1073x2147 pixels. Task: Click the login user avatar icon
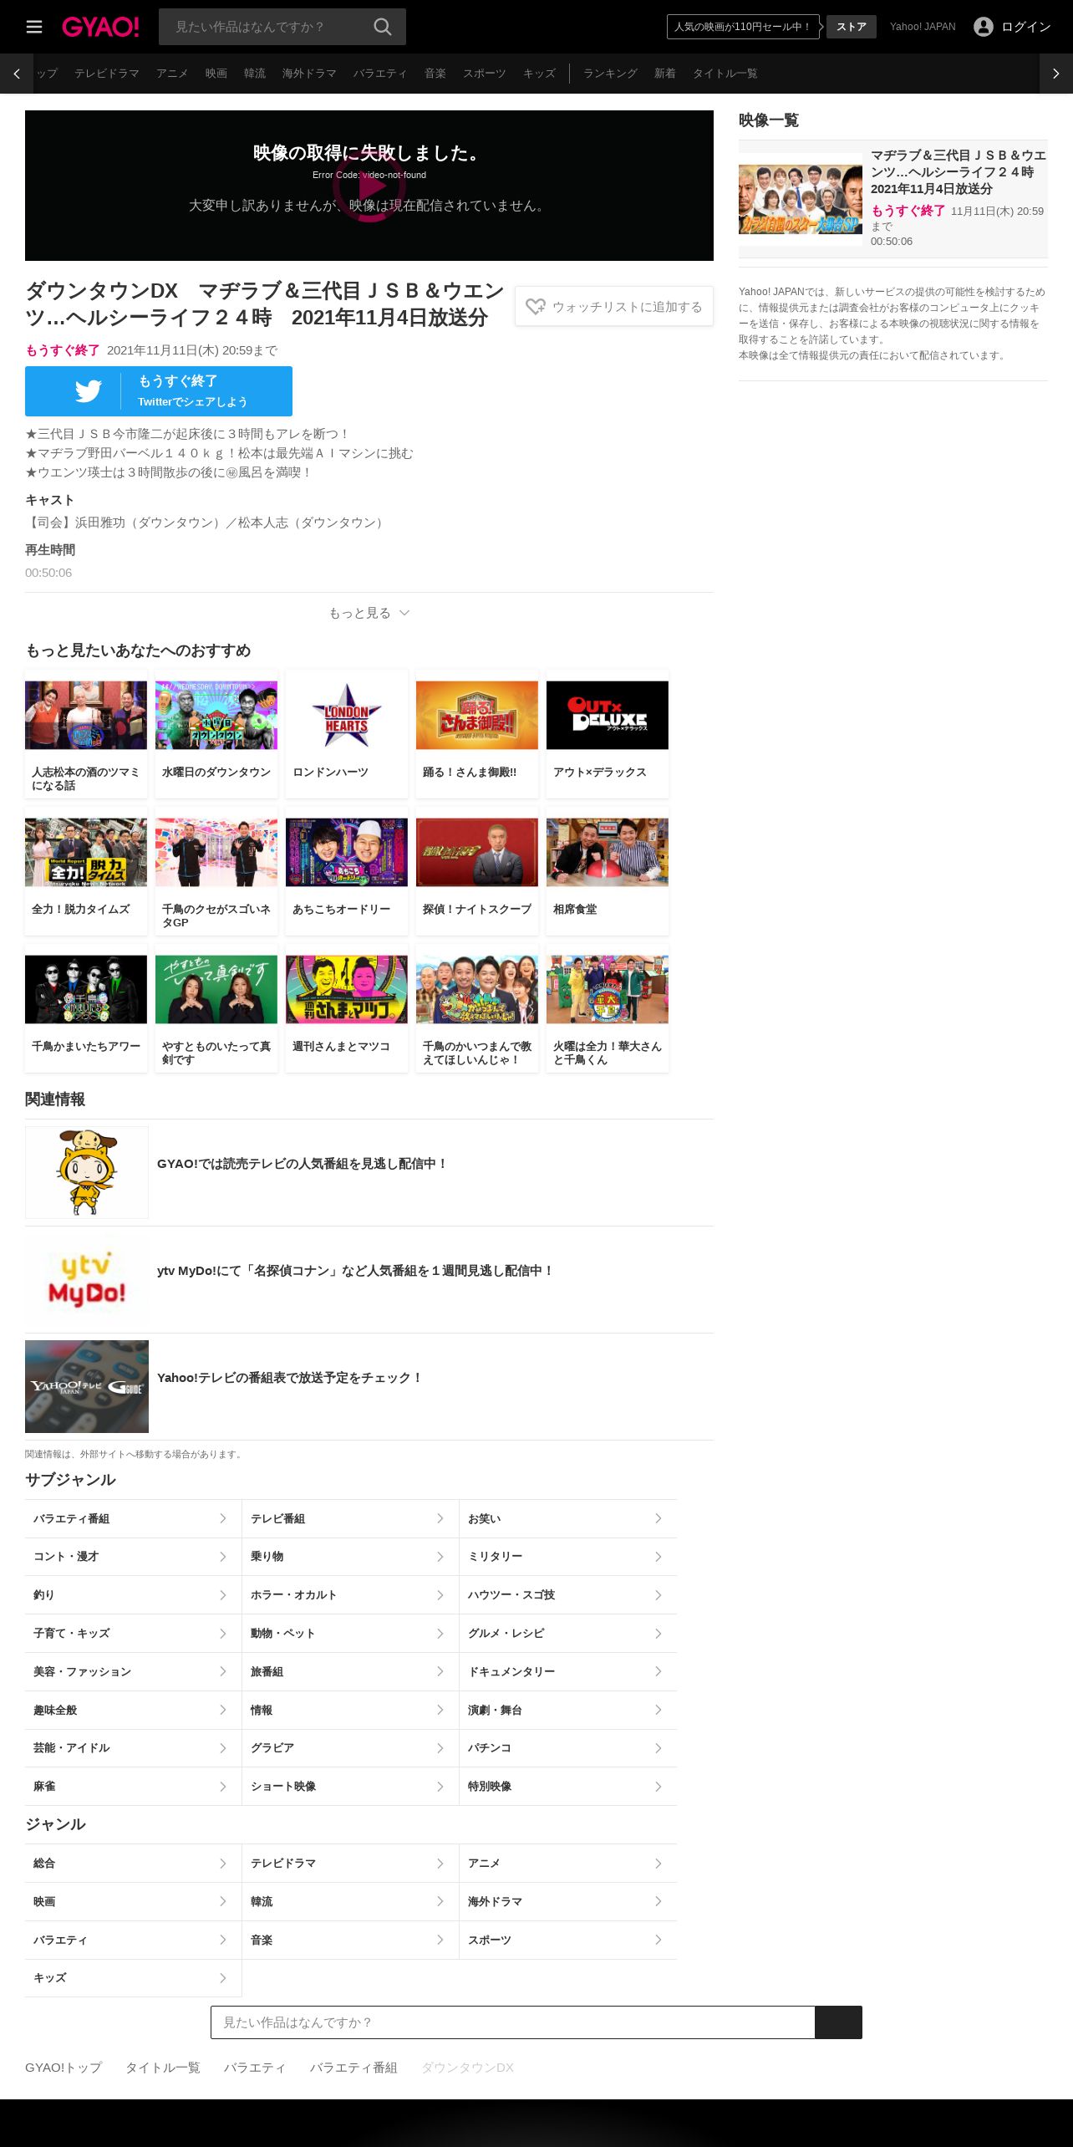[x=984, y=27]
